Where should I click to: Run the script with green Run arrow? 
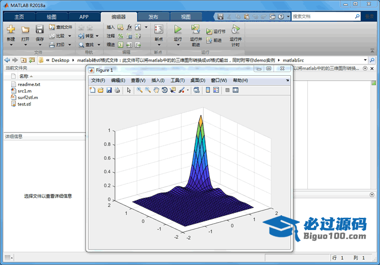tap(178, 30)
